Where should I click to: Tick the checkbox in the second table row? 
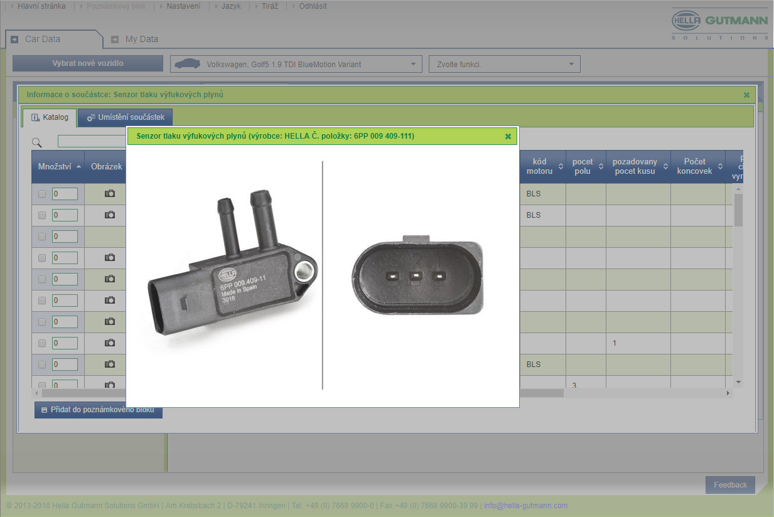42,216
